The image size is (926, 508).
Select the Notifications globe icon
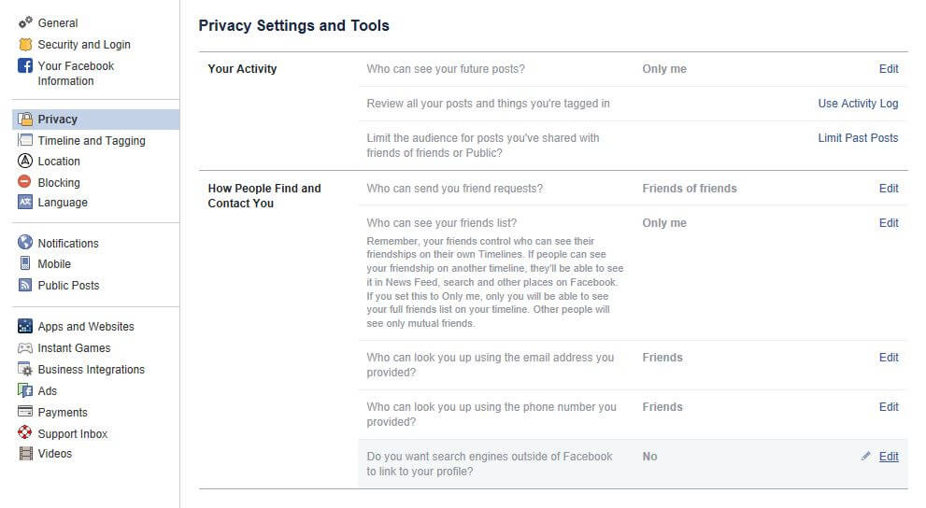pyautogui.click(x=25, y=243)
